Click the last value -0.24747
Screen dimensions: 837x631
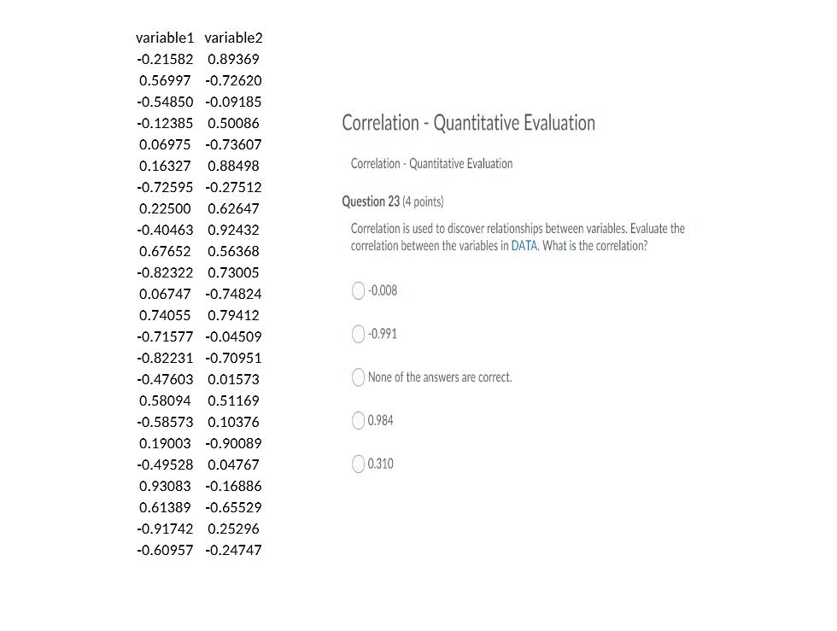(x=234, y=550)
